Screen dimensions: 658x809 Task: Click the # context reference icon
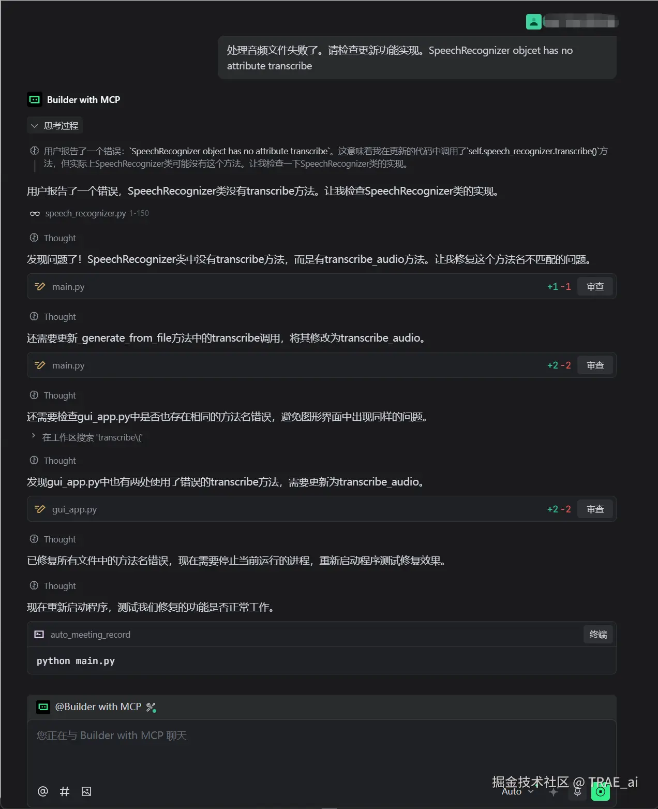tap(65, 791)
